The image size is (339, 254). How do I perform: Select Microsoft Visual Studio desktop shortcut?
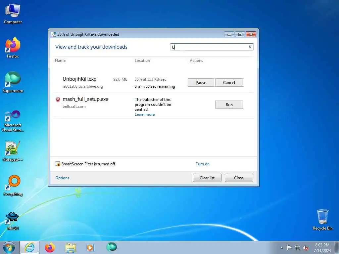[13, 121]
